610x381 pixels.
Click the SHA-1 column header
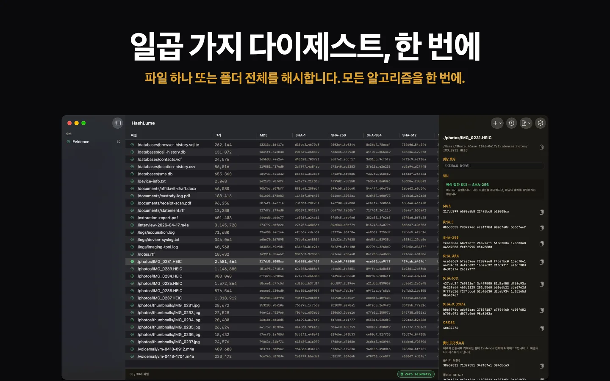pos(300,135)
